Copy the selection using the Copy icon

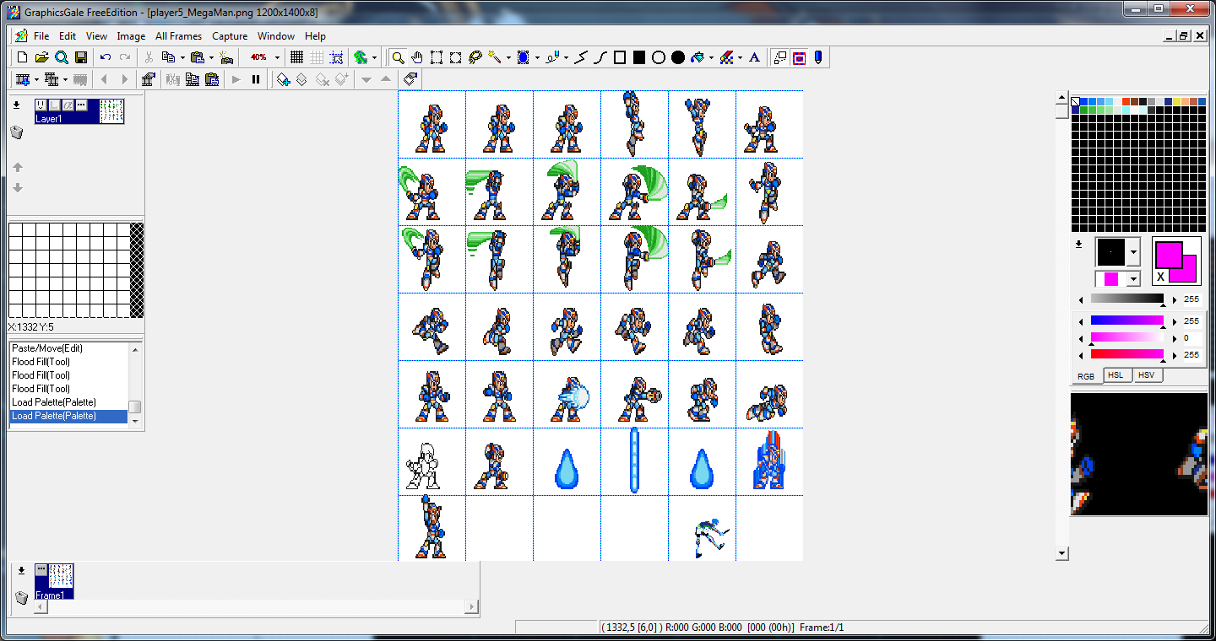pyautogui.click(x=168, y=57)
